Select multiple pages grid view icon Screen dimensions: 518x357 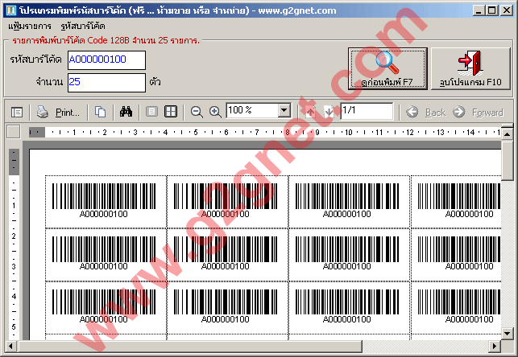click(x=171, y=112)
